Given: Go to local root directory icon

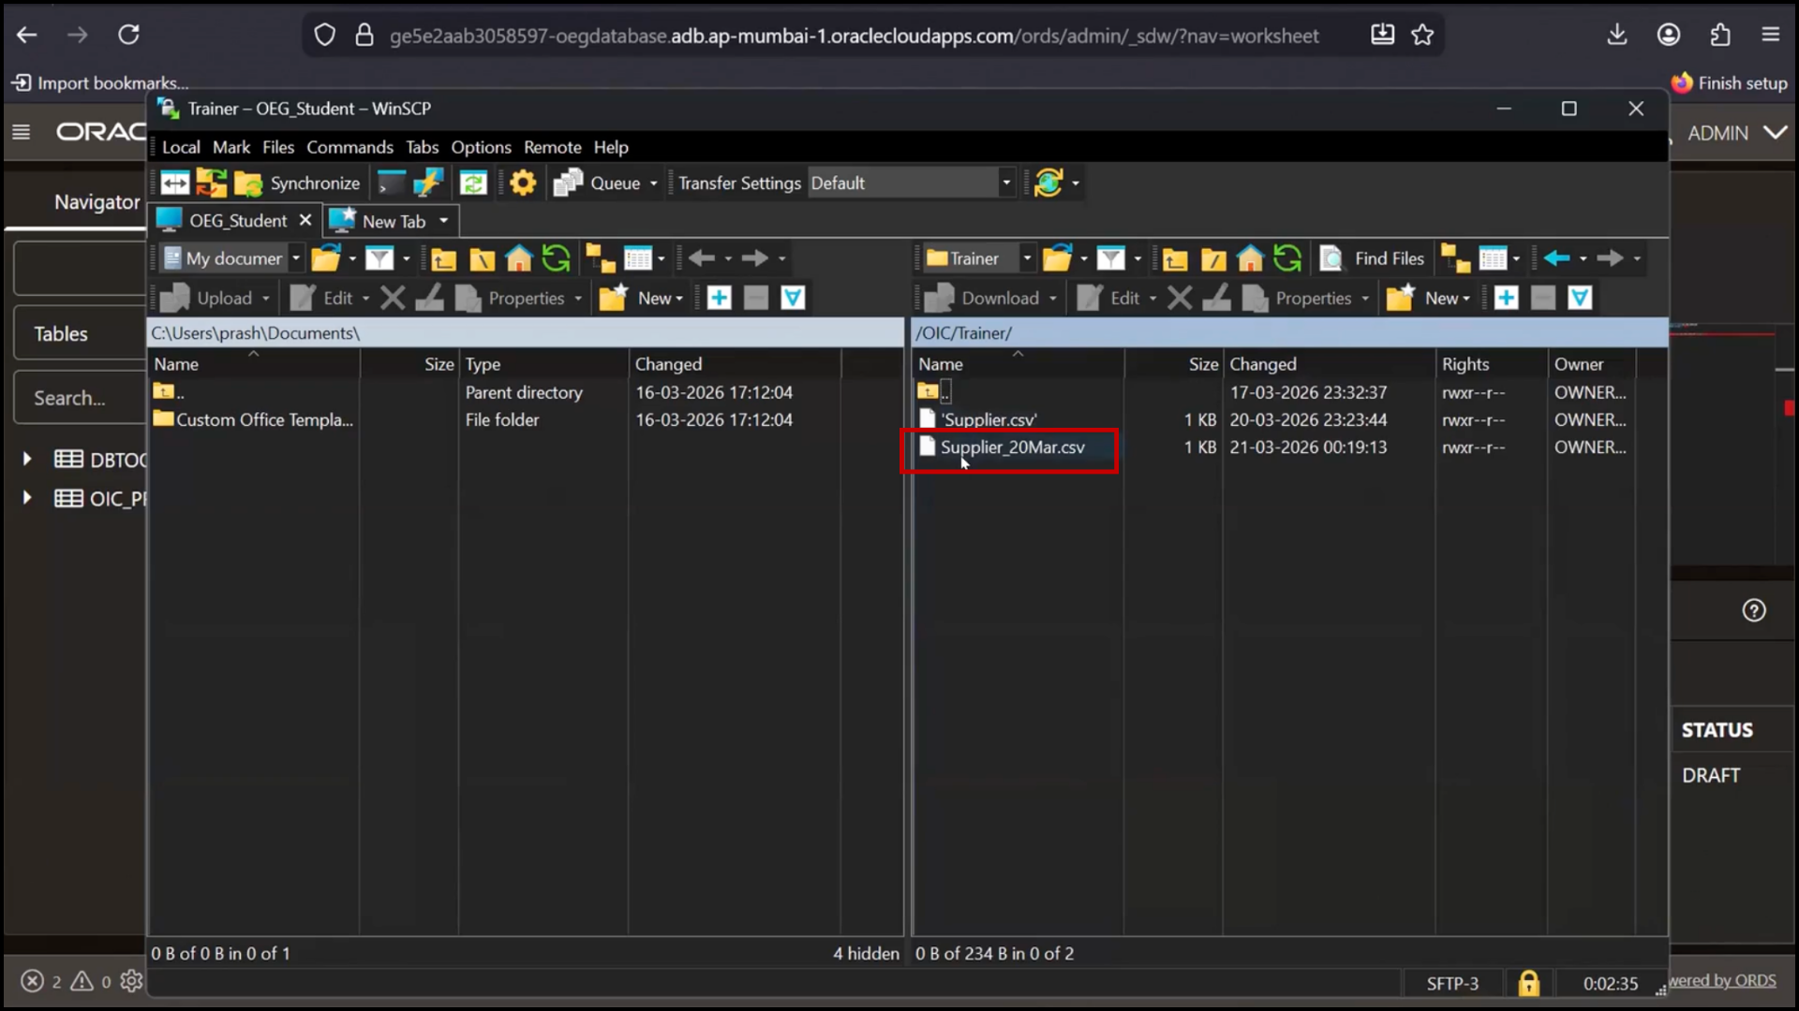Looking at the screenshot, I should tap(482, 258).
